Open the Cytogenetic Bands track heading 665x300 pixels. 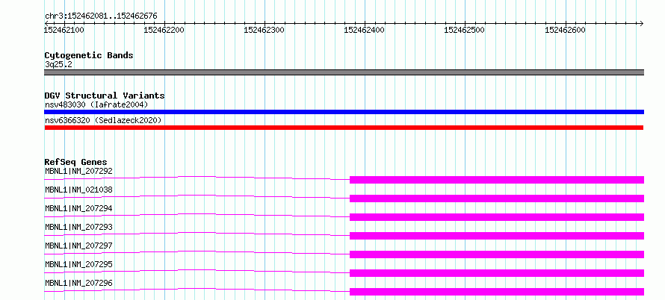click(x=89, y=55)
